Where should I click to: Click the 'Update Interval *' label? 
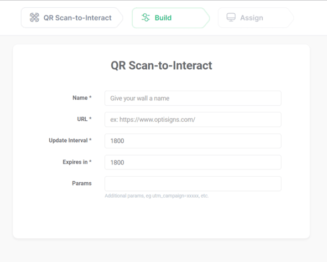click(x=70, y=141)
